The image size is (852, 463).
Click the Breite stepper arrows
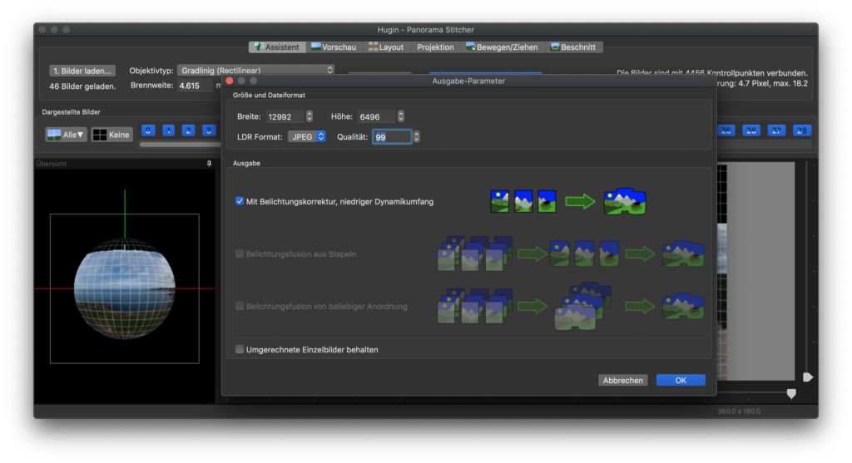310,116
